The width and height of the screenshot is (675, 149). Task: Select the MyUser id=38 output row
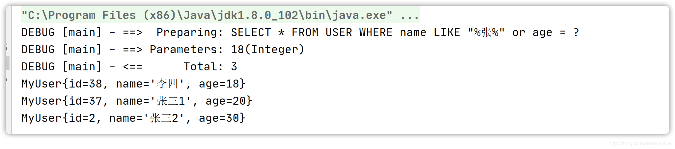[x=133, y=84]
